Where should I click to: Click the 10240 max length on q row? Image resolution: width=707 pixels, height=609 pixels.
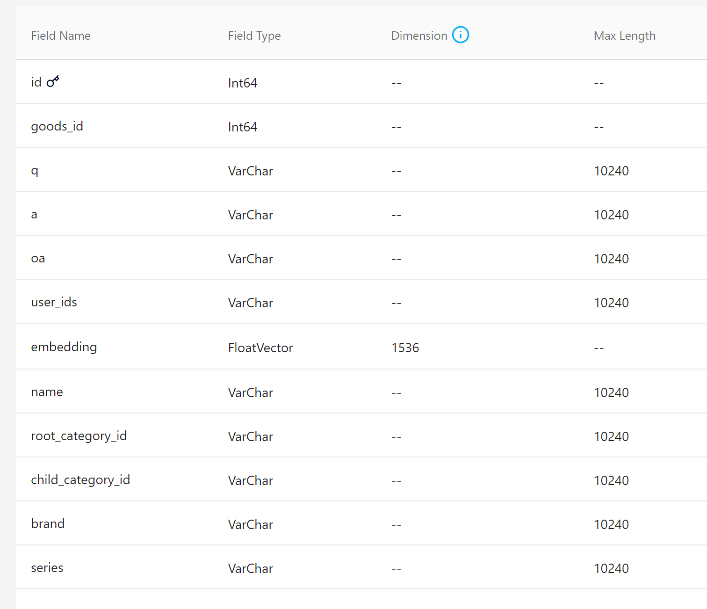coord(611,171)
